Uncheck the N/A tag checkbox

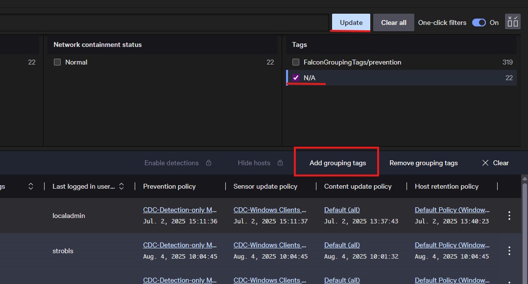click(x=296, y=78)
